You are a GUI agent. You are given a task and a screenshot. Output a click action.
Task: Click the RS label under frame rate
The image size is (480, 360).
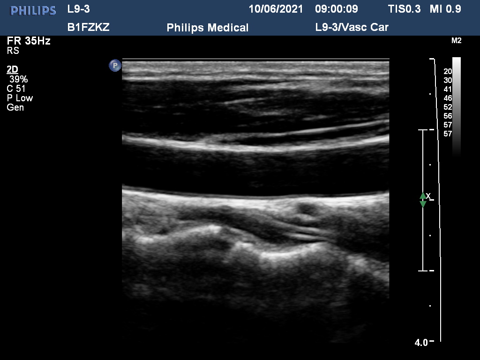click(x=13, y=51)
